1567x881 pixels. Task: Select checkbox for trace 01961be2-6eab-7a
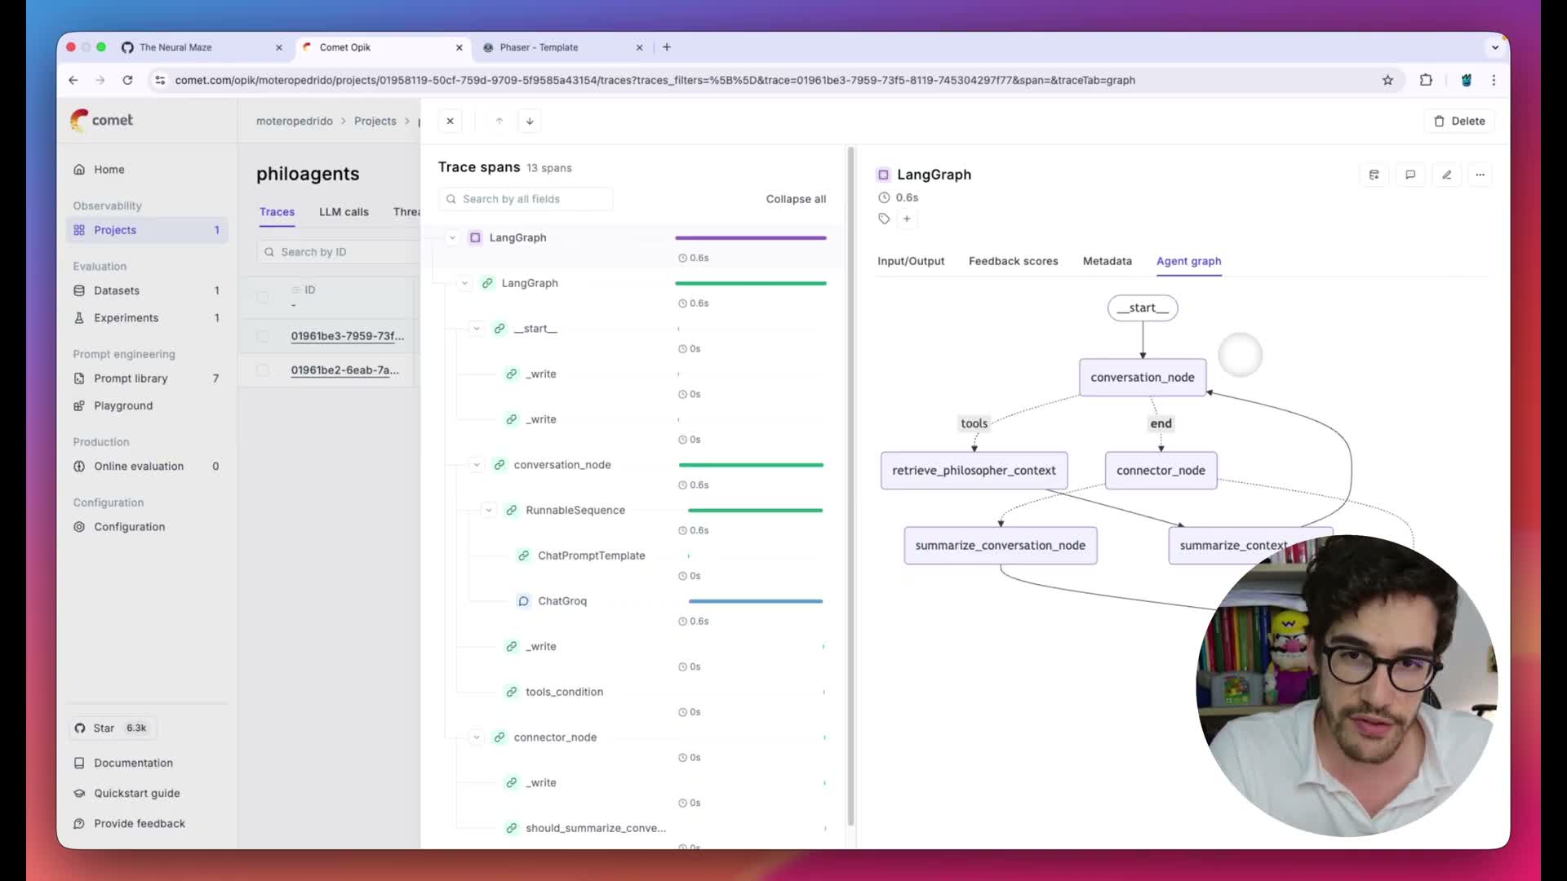coord(263,370)
